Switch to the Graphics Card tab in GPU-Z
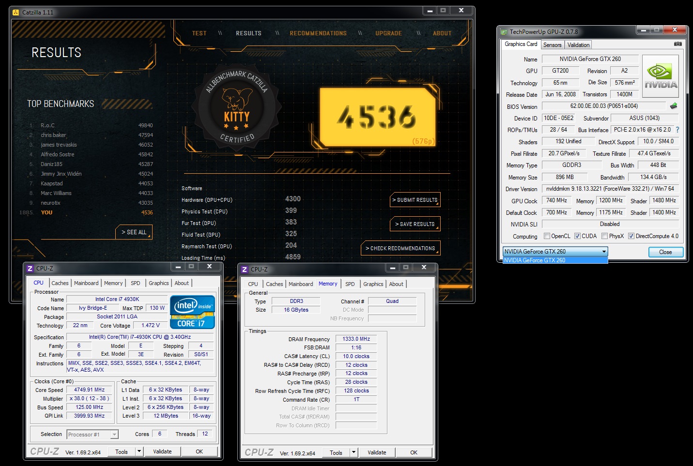This screenshot has width=693, height=466. [x=521, y=44]
